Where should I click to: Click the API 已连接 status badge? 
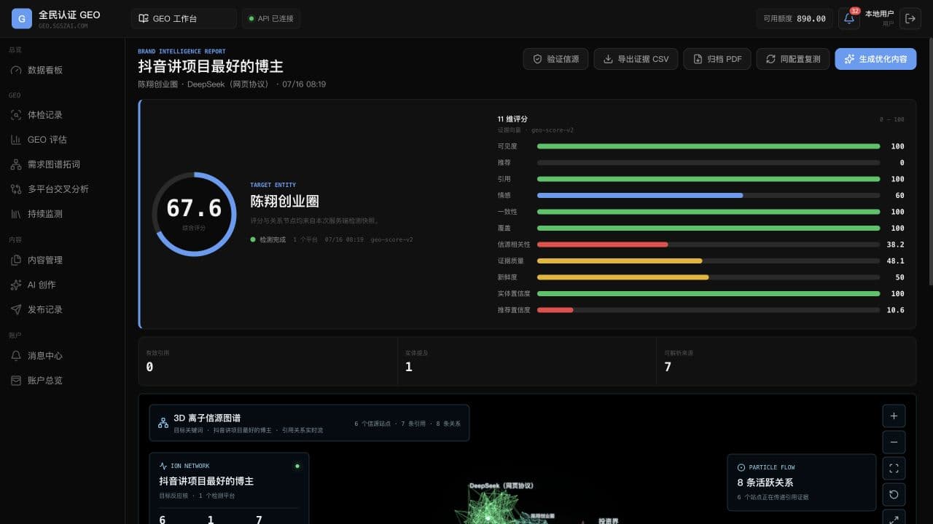tap(271, 18)
